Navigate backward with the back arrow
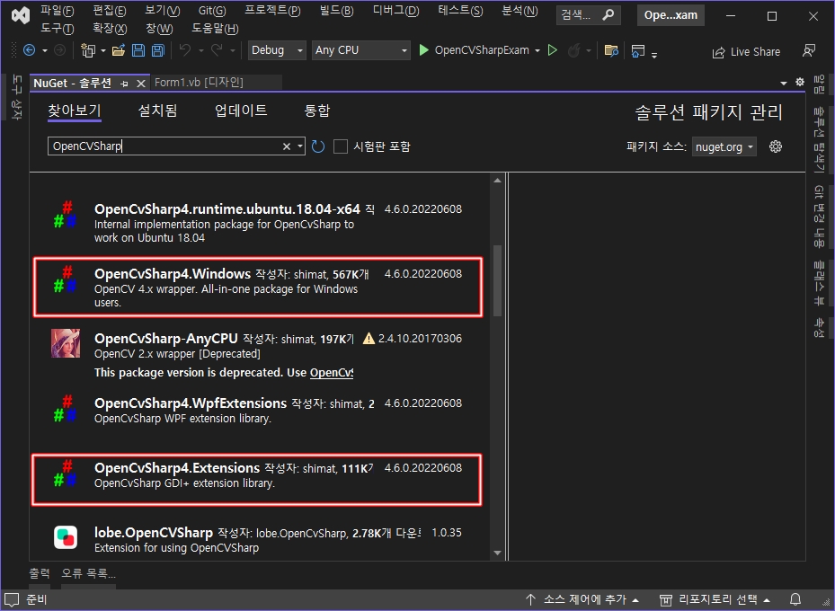Viewport: 835px width, 611px height. (x=30, y=50)
